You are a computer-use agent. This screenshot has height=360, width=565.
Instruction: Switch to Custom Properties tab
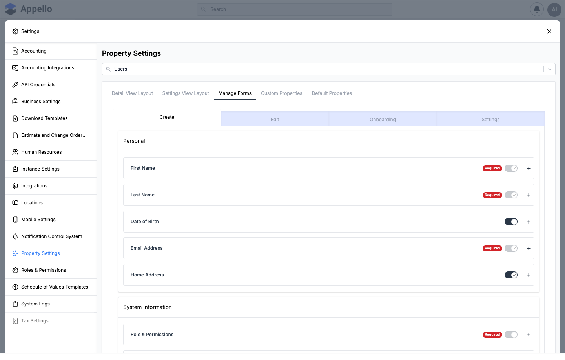[x=282, y=93]
